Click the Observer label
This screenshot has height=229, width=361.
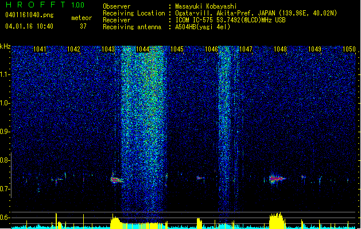click(117, 6)
